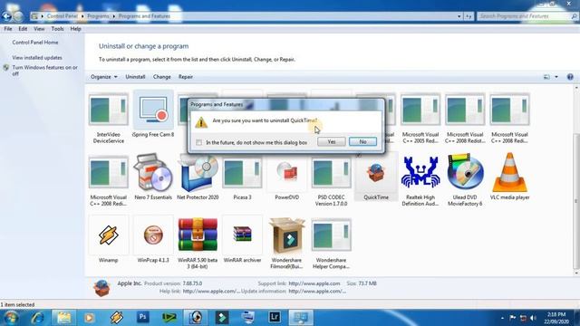
Task: Select the VLC media player icon
Action: [509, 173]
